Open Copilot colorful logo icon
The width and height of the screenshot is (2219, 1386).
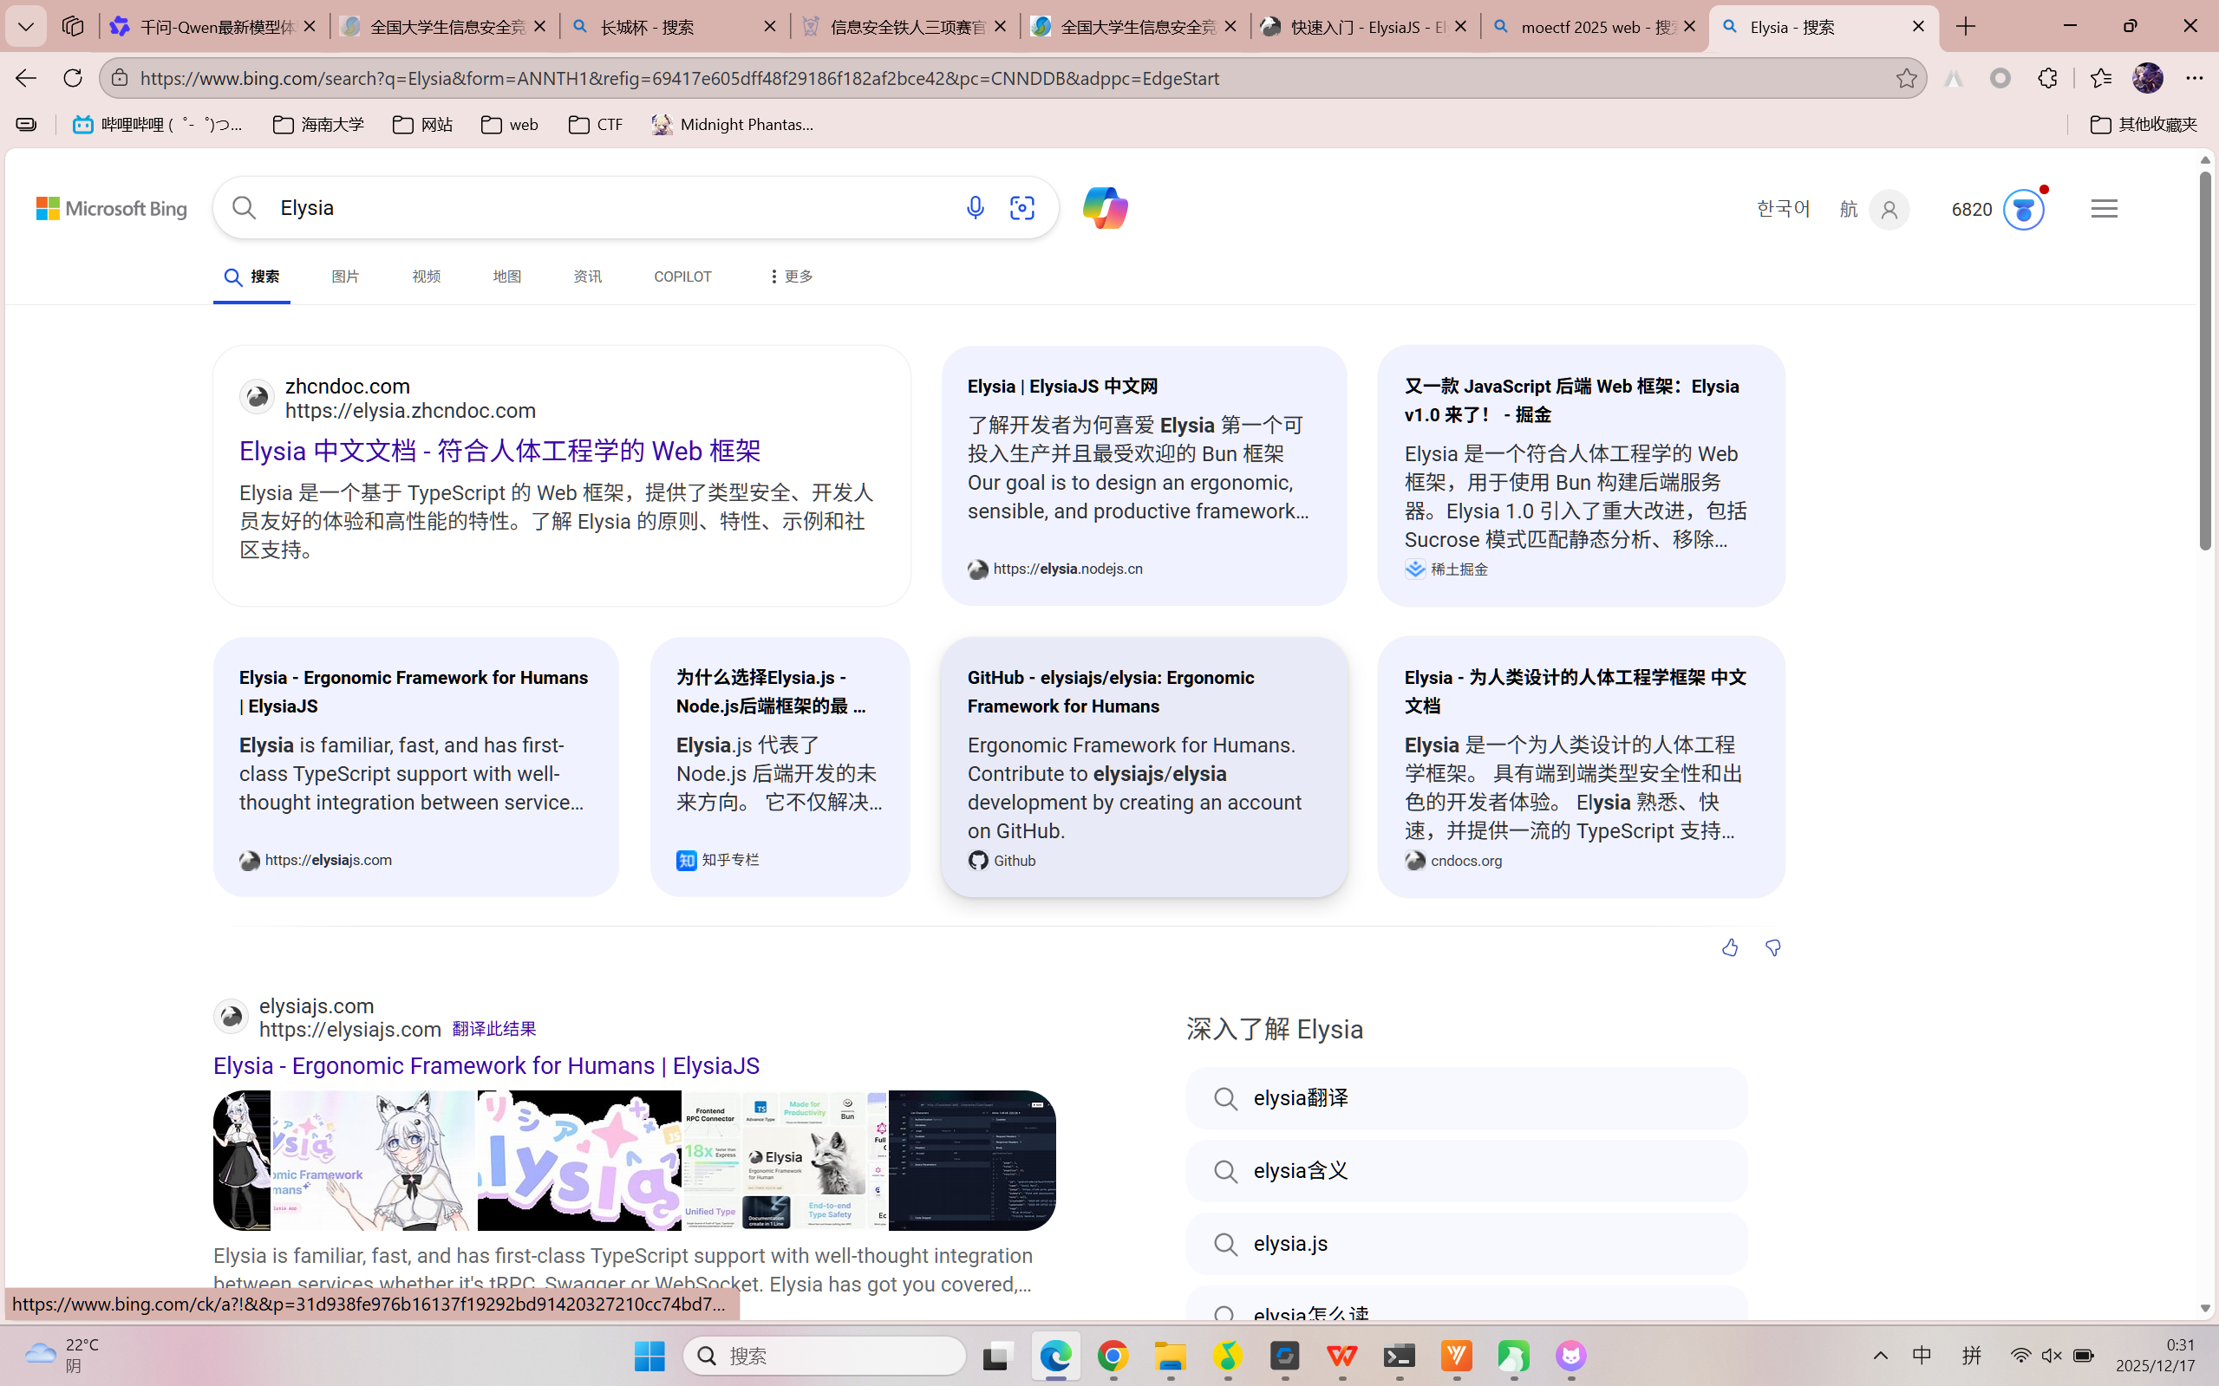pos(1104,208)
